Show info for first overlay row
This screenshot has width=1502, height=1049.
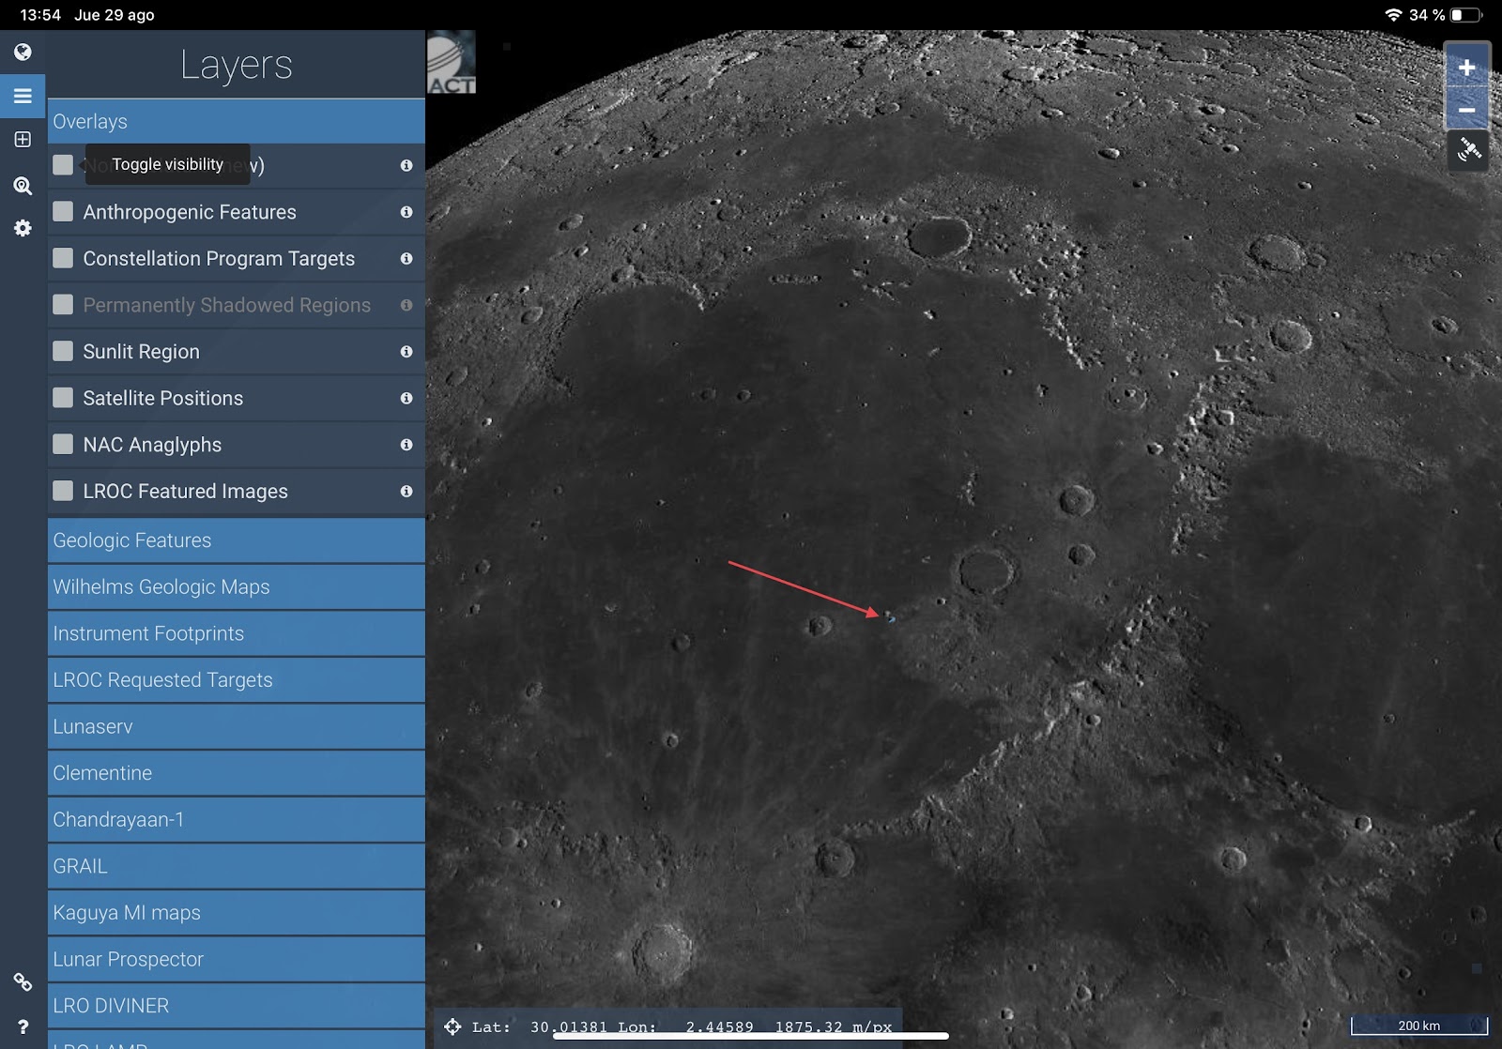click(406, 165)
